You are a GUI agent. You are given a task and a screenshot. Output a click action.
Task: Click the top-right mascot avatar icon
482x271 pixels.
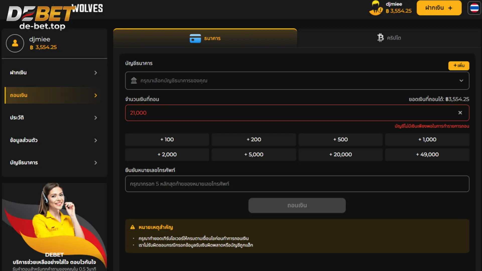click(376, 8)
